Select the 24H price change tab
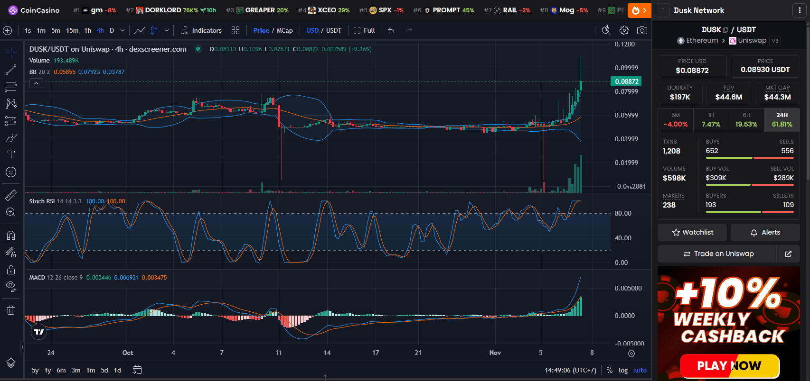This screenshot has width=810, height=381. pos(782,120)
